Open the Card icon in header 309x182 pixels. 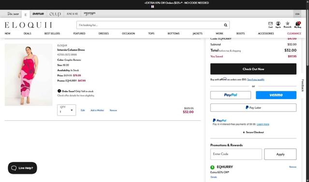[x=270, y=25]
